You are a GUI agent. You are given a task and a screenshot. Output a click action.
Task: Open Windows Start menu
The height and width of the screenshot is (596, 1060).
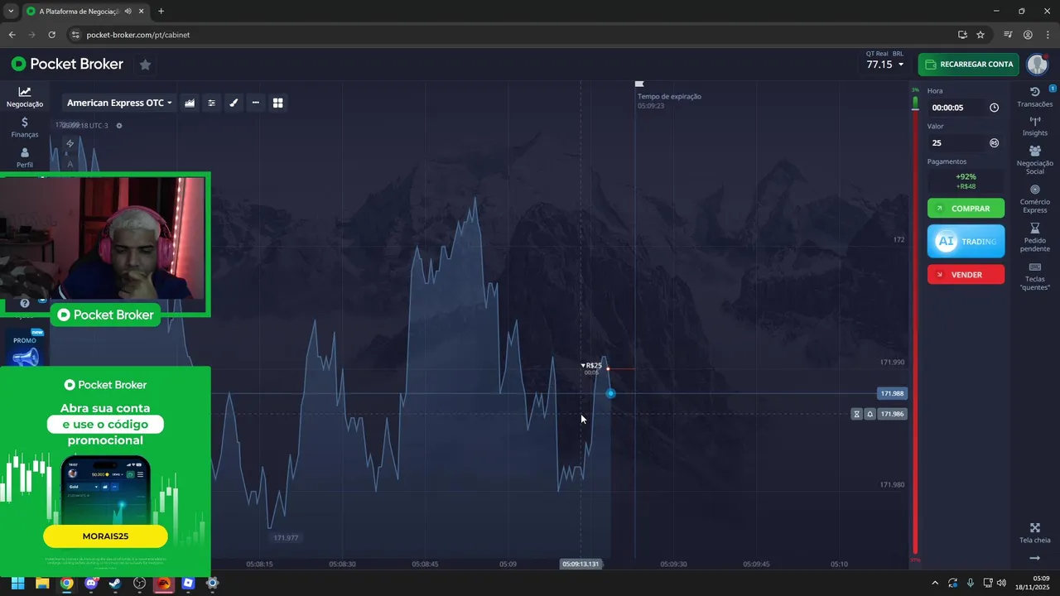[x=18, y=583]
